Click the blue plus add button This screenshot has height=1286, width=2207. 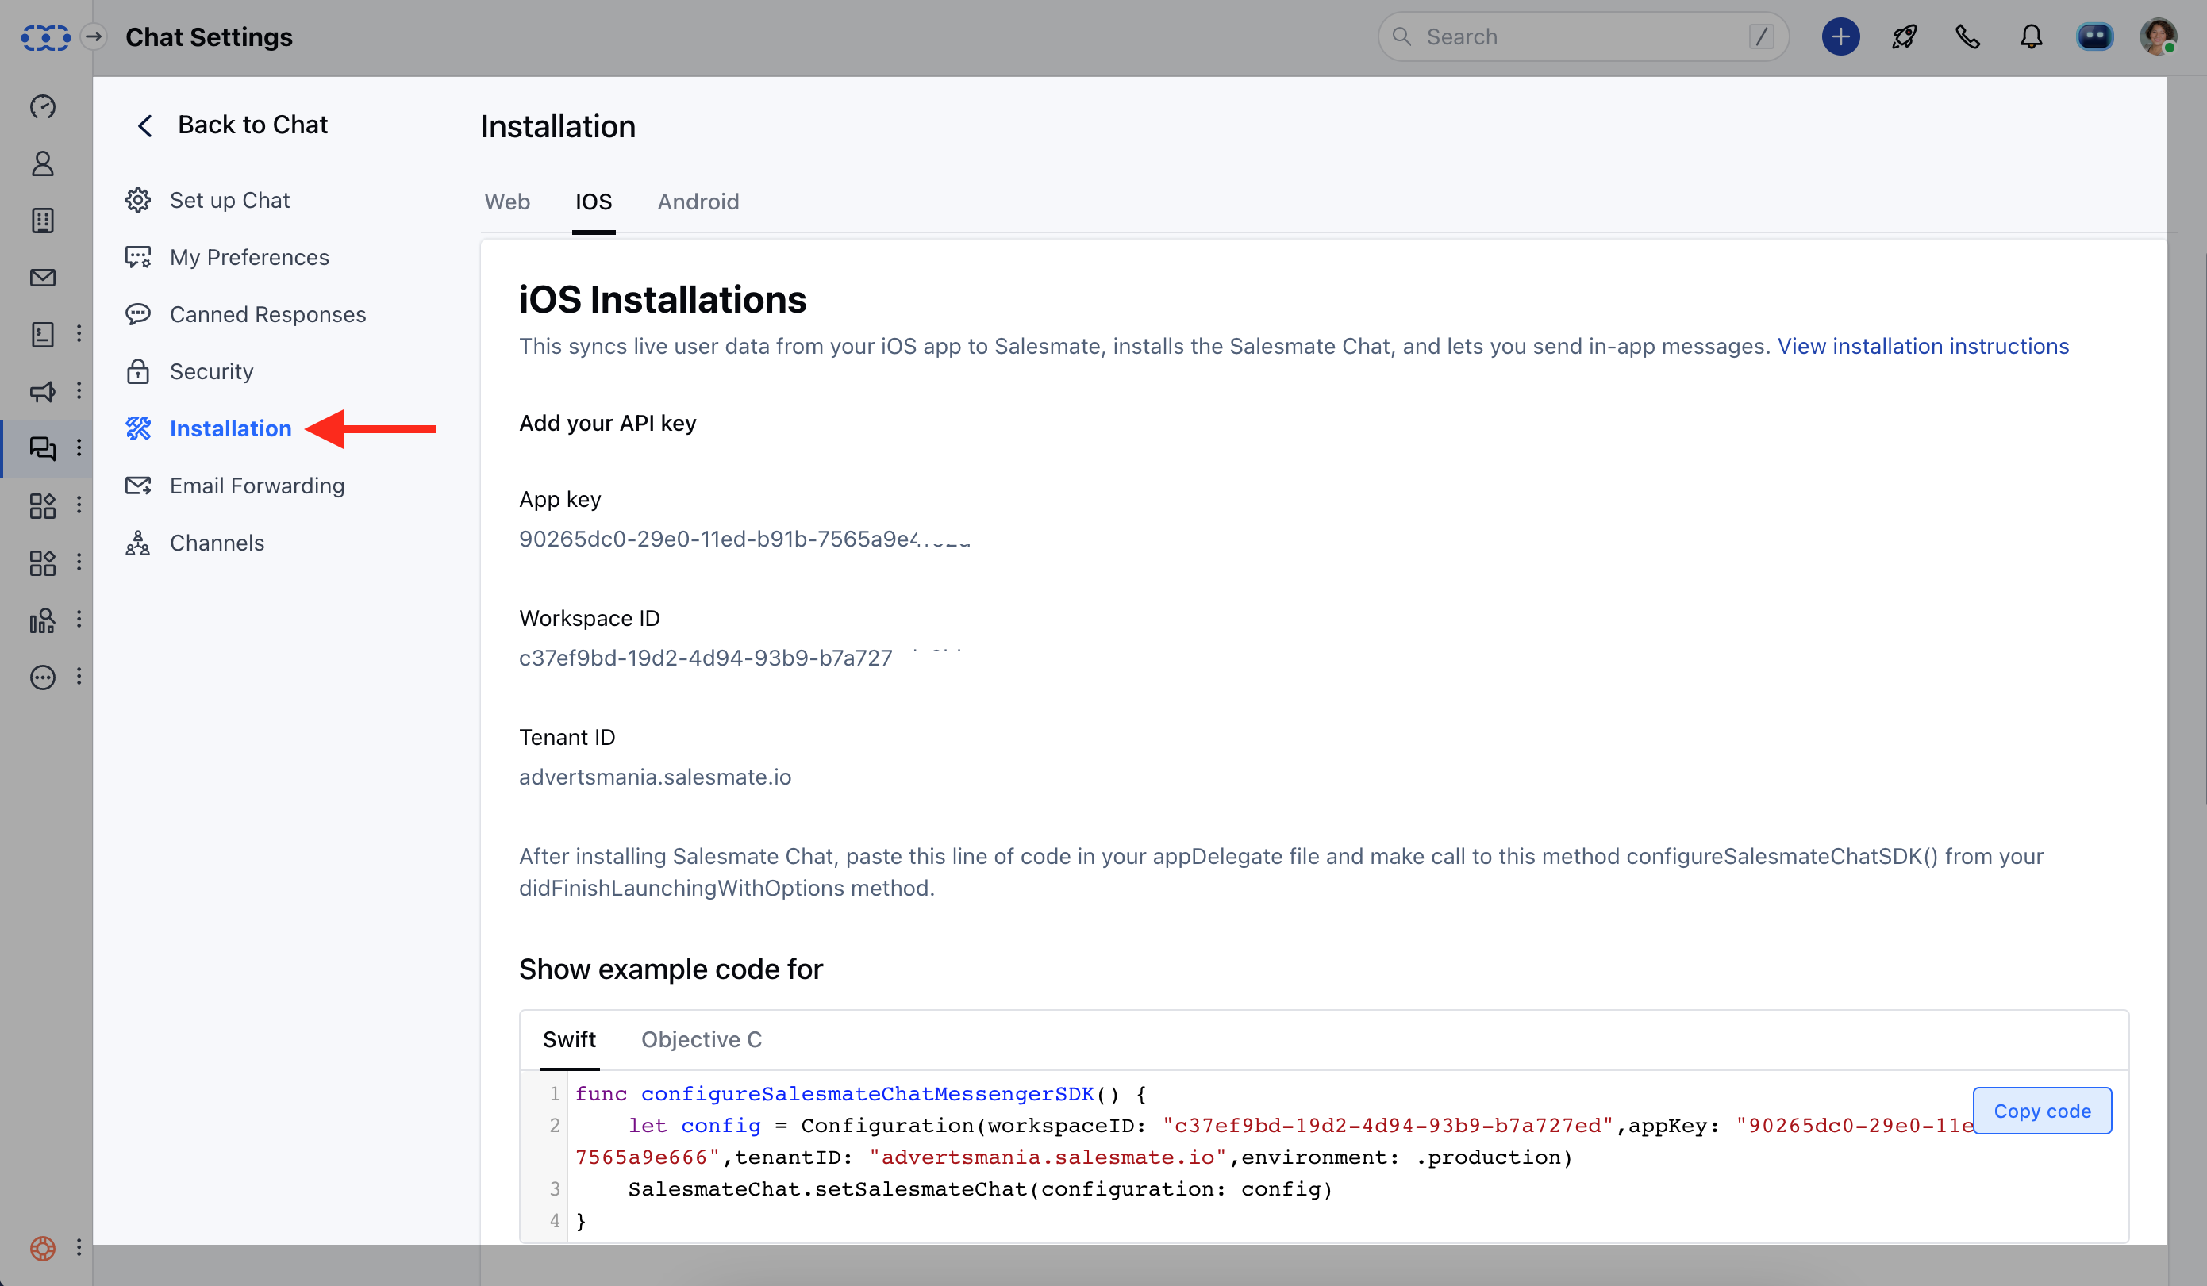click(1840, 36)
